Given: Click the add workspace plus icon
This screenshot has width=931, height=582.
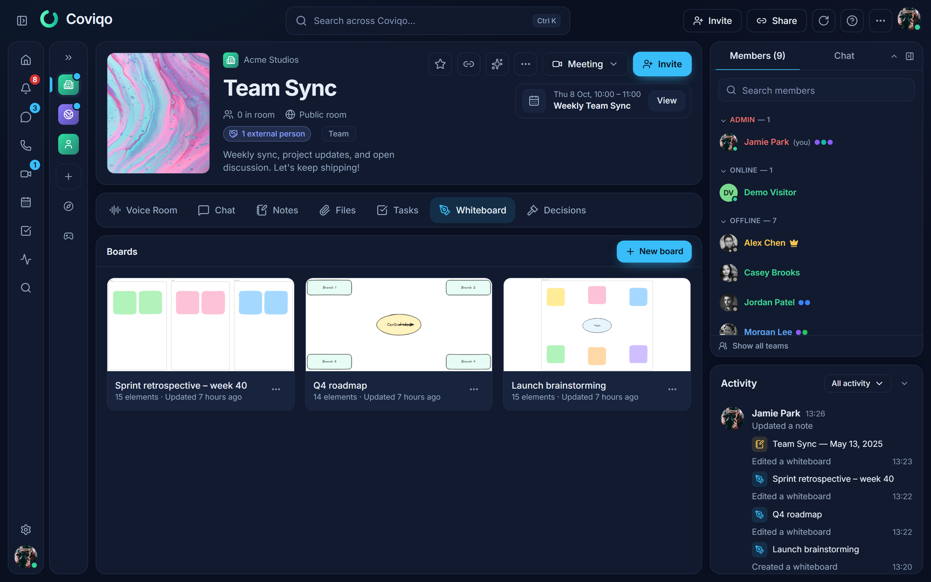Looking at the screenshot, I should [x=69, y=177].
